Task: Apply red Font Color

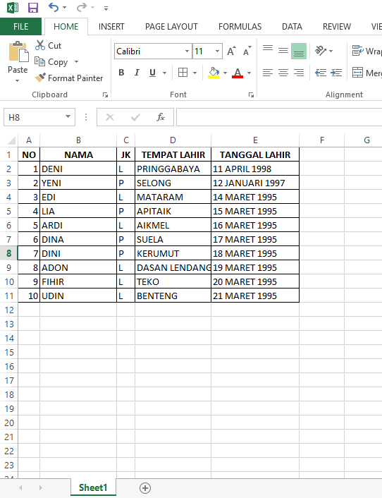Action: pos(238,73)
